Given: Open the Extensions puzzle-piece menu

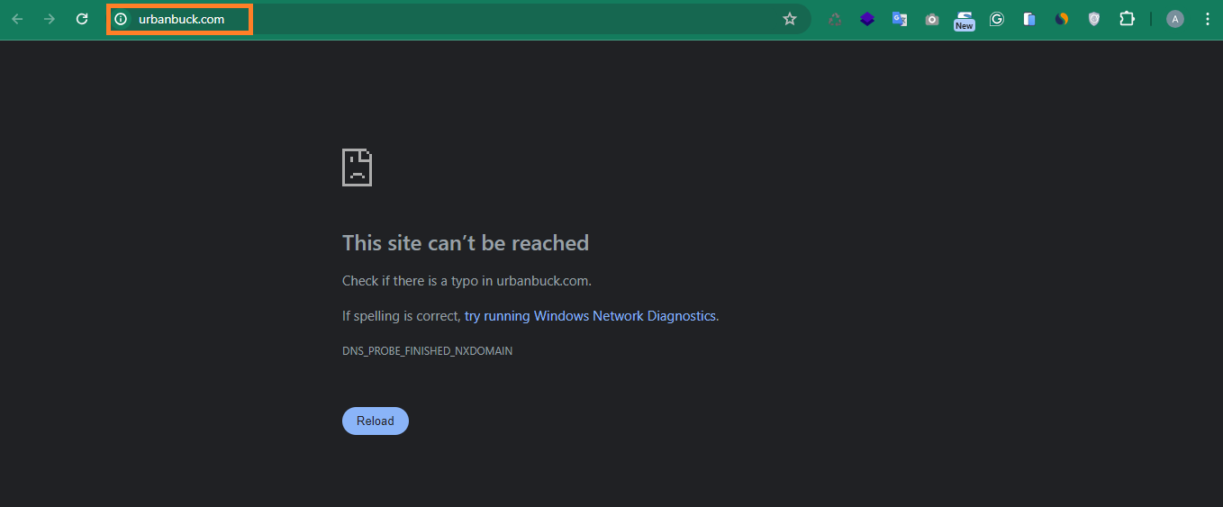Looking at the screenshot, I should (1127, 19).
